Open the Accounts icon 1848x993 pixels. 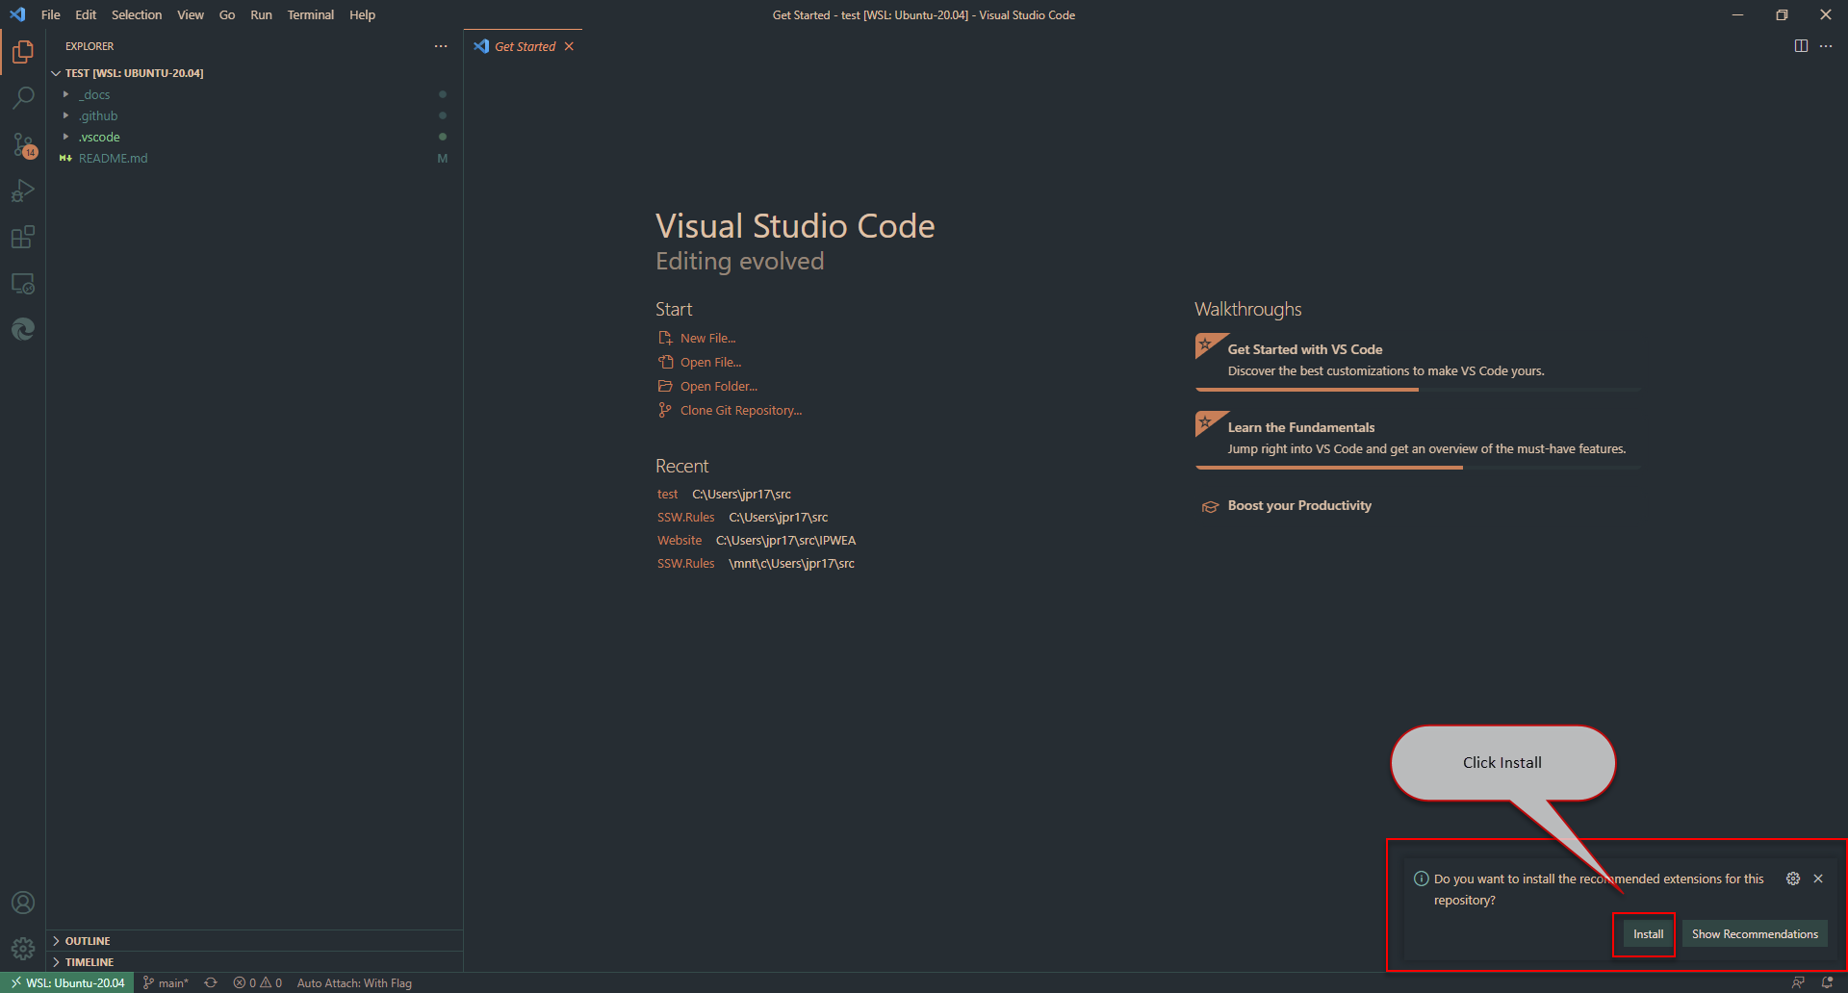click(23, 903)
